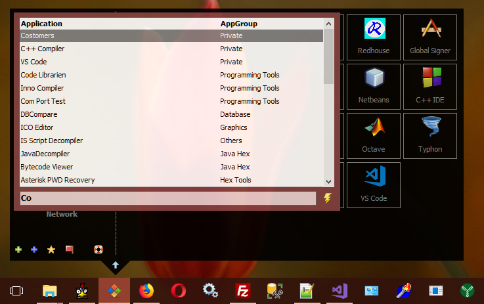The width and height of the screenshot is (484, 304).
Task: Click the Database group cell
Action: (x=235, y=114)
